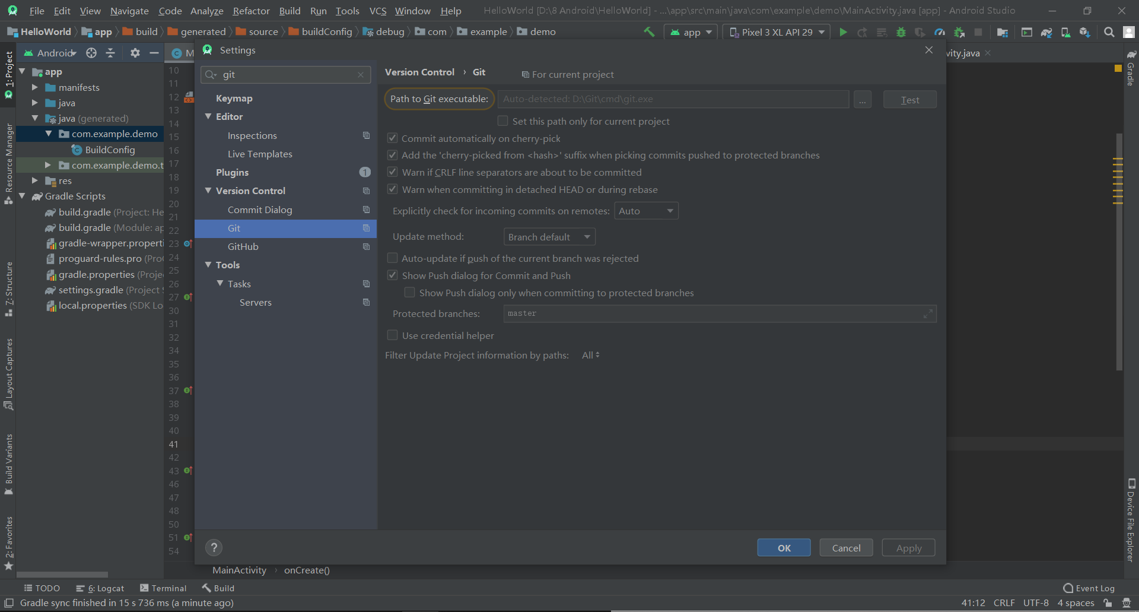Screen dimensions: 1139x612
Task: Enable 'Use credential helper'
Action: tap(392, 335)
